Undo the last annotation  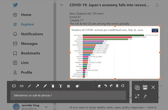point(106,86)
